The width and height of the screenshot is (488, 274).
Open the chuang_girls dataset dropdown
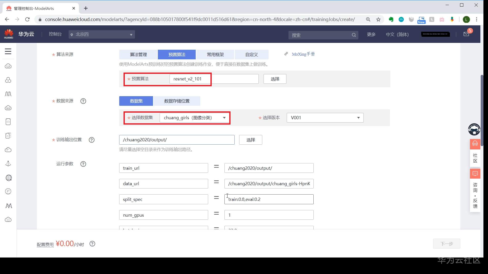[x=194, y=118]
